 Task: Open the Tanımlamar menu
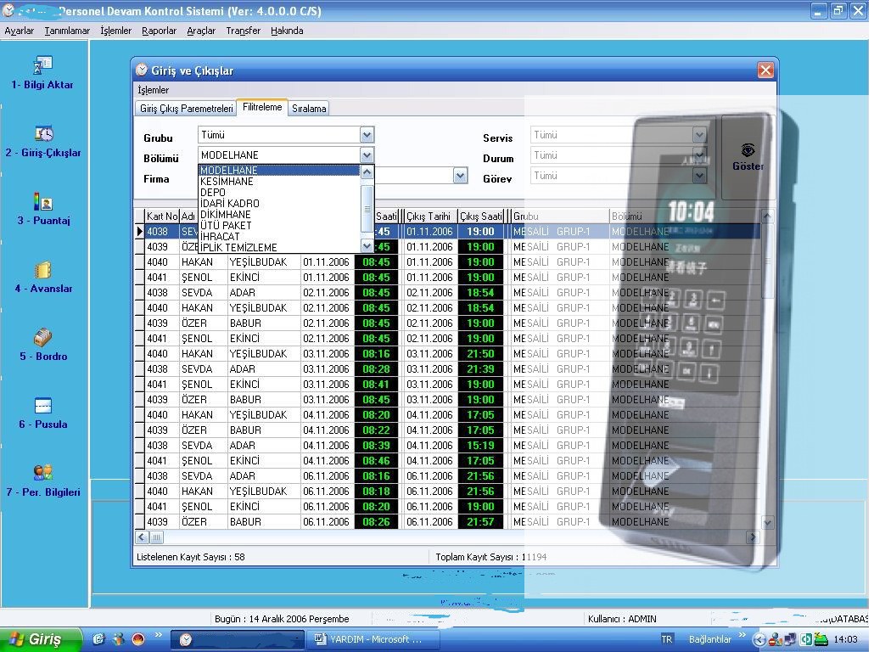pos(67,31)
